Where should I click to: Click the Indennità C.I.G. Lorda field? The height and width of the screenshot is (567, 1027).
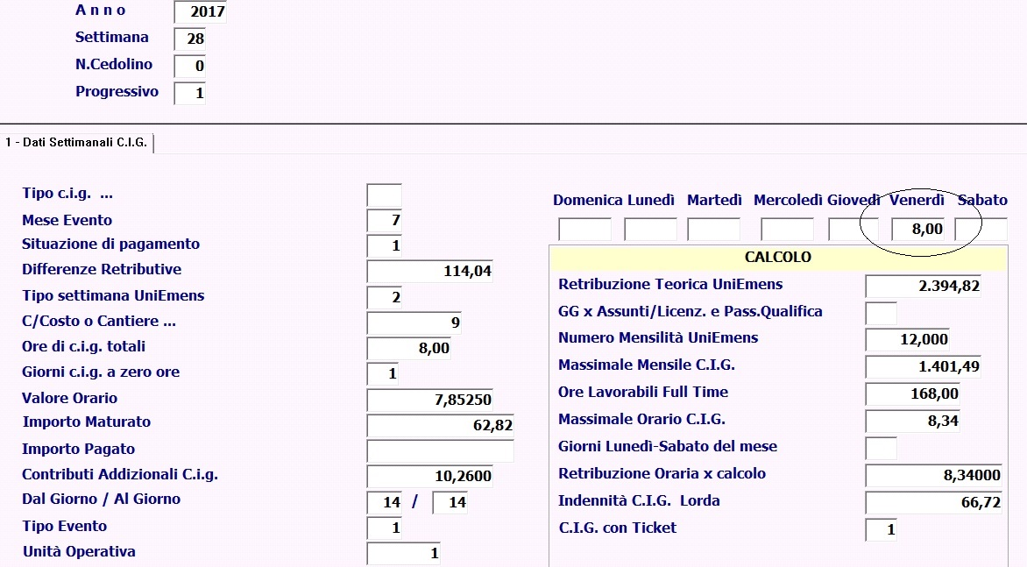(x=933, y=503)
